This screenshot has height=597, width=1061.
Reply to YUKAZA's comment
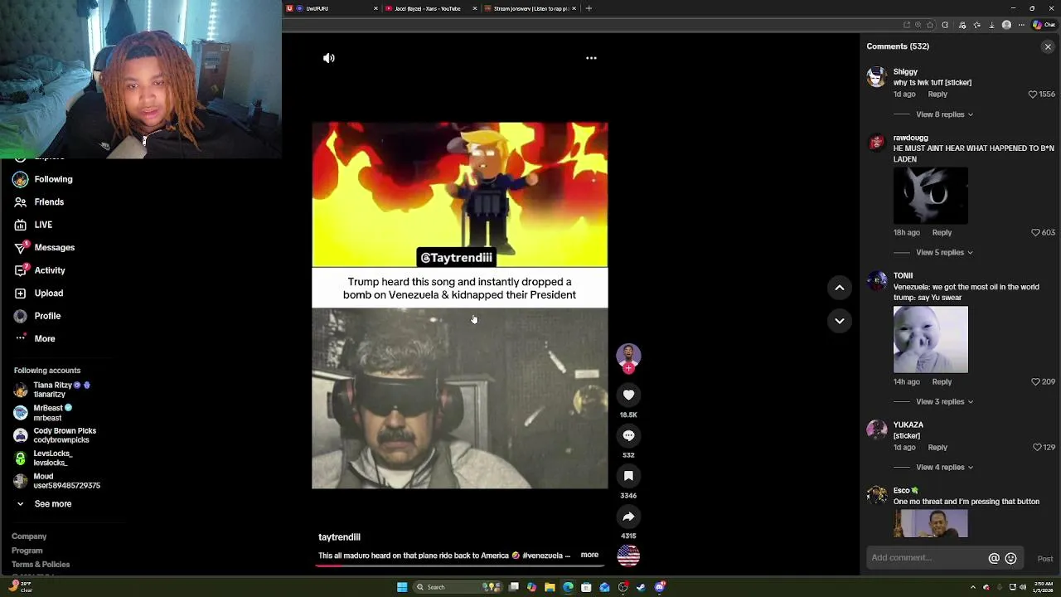(937, 448)
